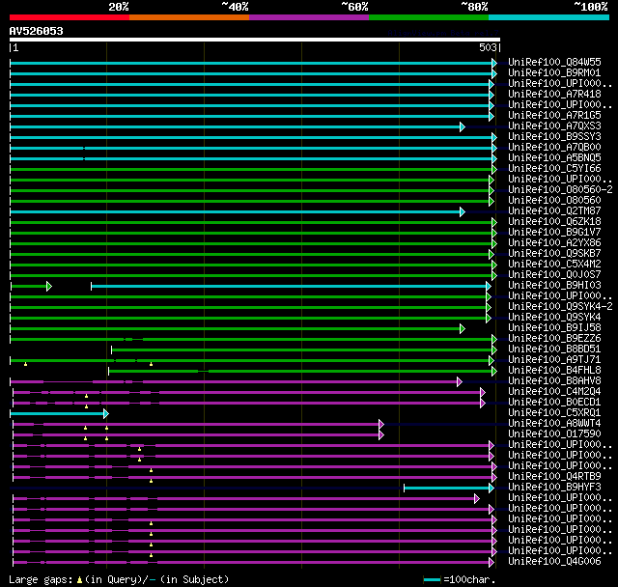The width and height of the screenshot is (618, 587).
Task: Click the long cyan segment in B9HI03 row
Action: point(289,286)
